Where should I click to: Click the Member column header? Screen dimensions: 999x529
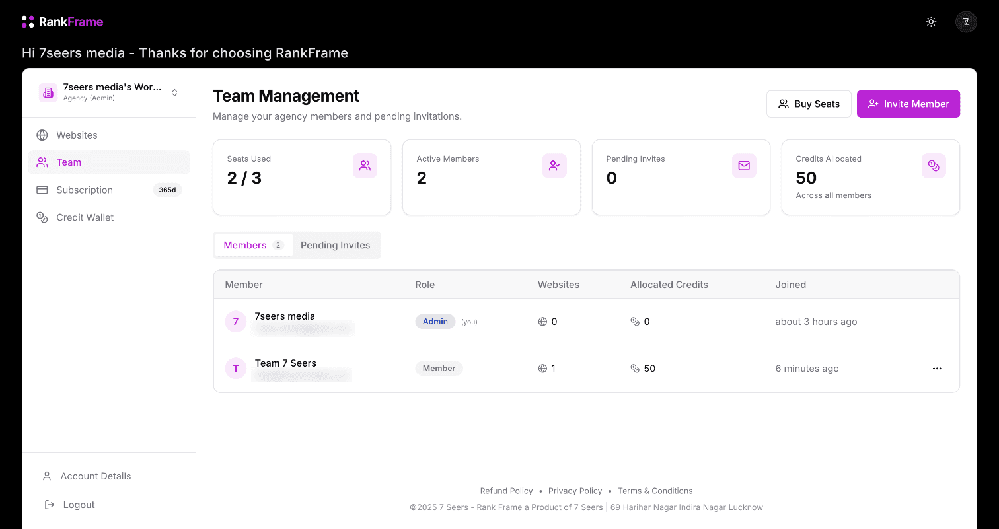[244, 285]
